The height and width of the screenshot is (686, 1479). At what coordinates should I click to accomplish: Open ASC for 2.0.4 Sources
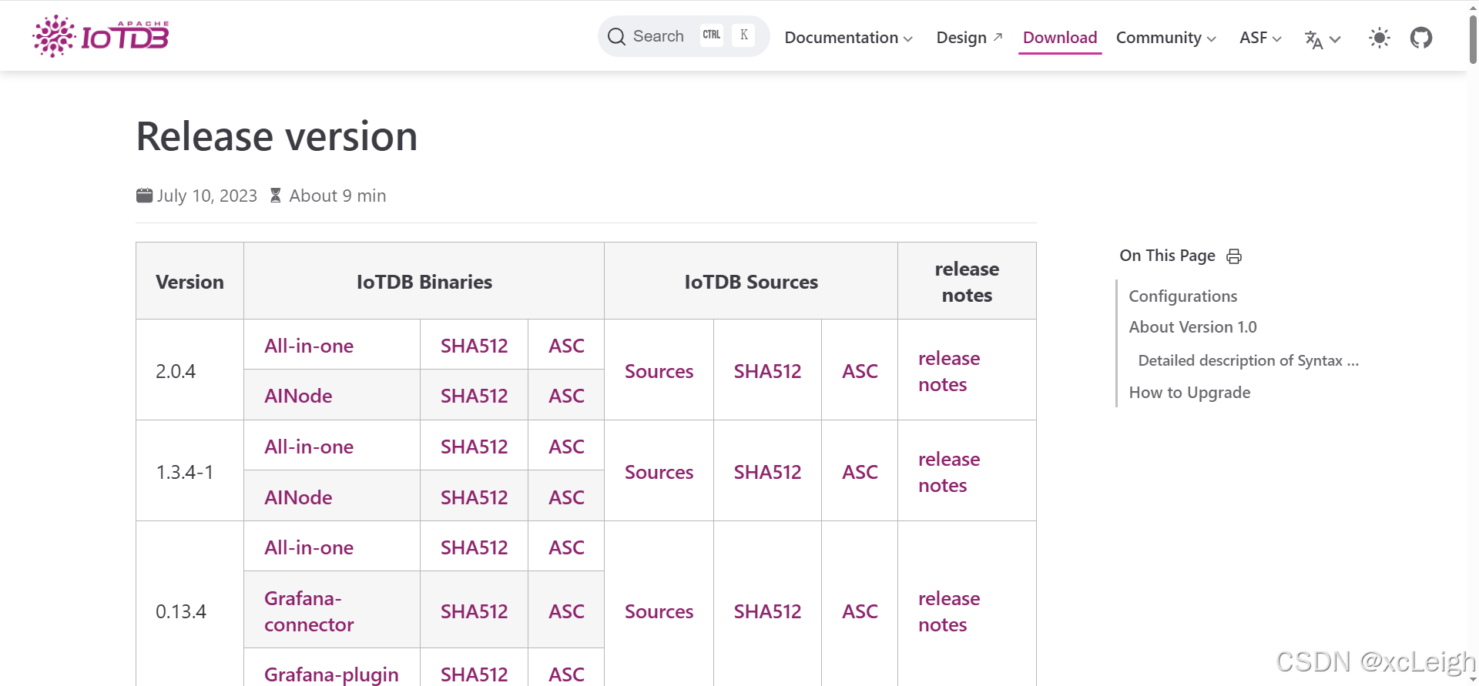860,371
